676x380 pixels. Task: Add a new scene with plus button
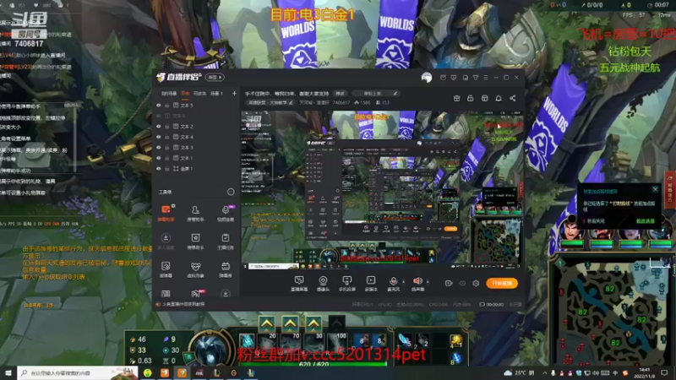(x=234, y=93)
